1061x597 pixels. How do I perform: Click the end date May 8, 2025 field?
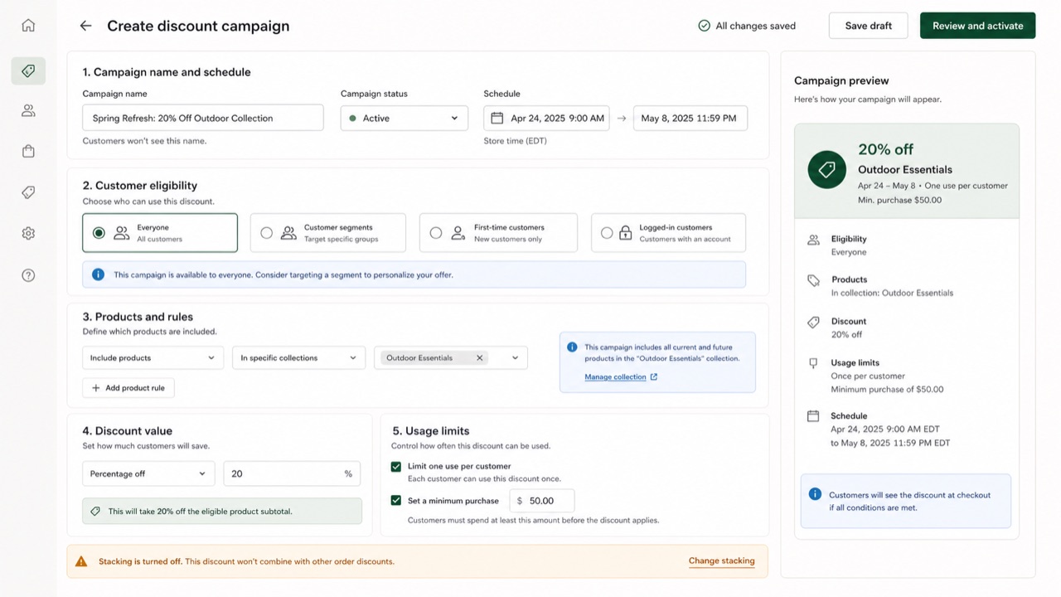tap(690, 118)
